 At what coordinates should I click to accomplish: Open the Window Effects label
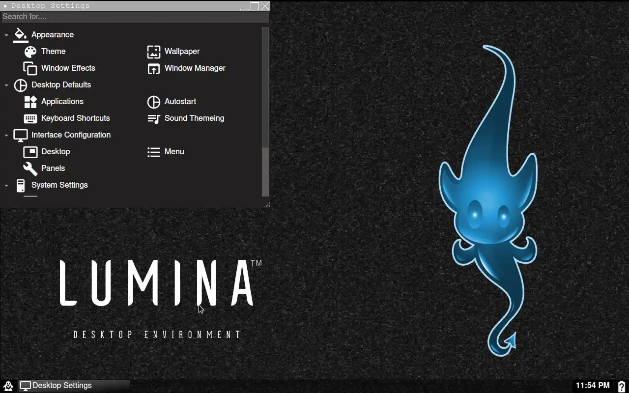coord(68,68)
